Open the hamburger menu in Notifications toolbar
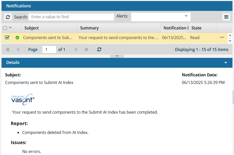This screenshot has width=234, height=155. coord(226,17)
